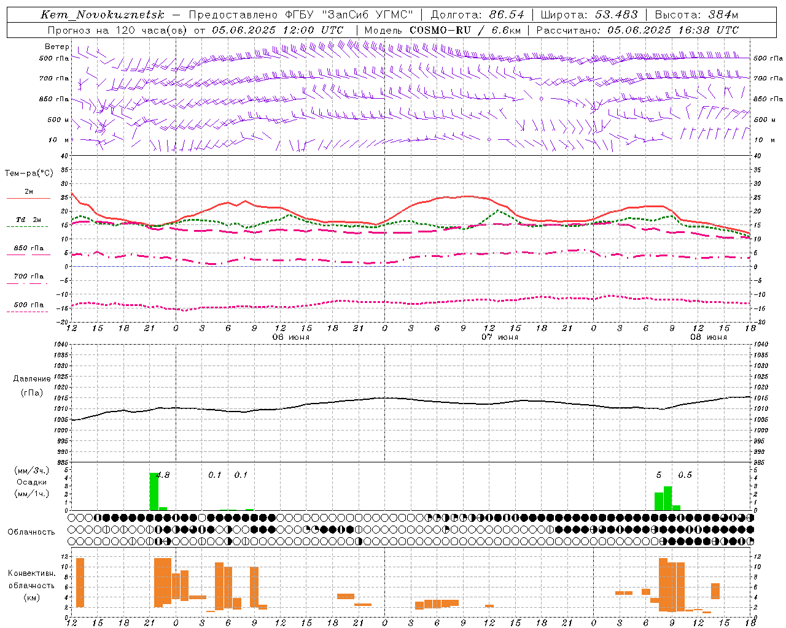Click the 06 июня date label
Viewport: 786px width, 628px height.
pos(291,337)
